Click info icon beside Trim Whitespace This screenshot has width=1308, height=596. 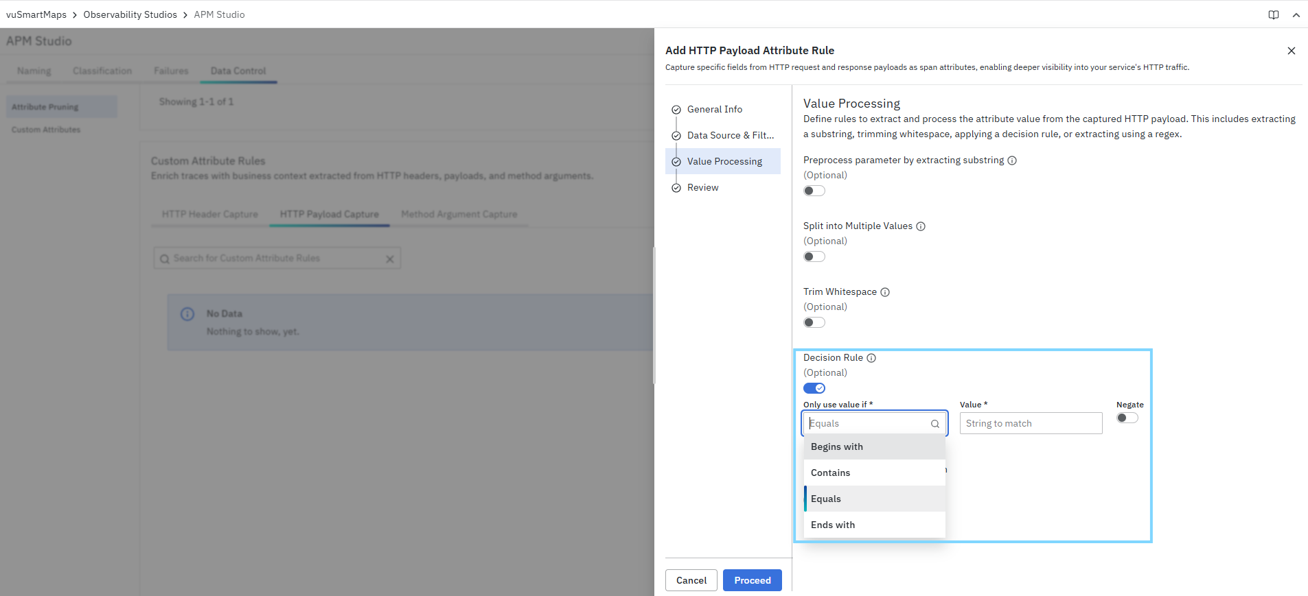click(x=885, y=292)
